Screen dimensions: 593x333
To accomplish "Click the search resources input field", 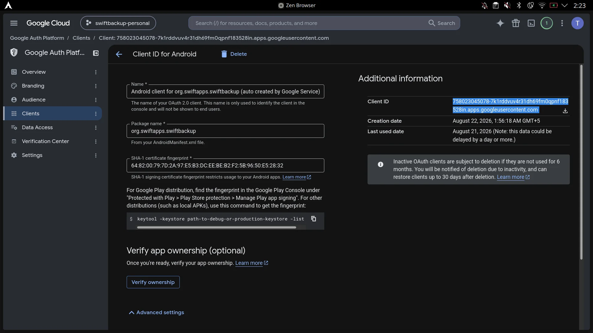I will [309, 23].
